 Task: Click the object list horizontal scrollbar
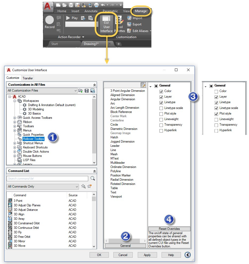[x=126, y=241]
